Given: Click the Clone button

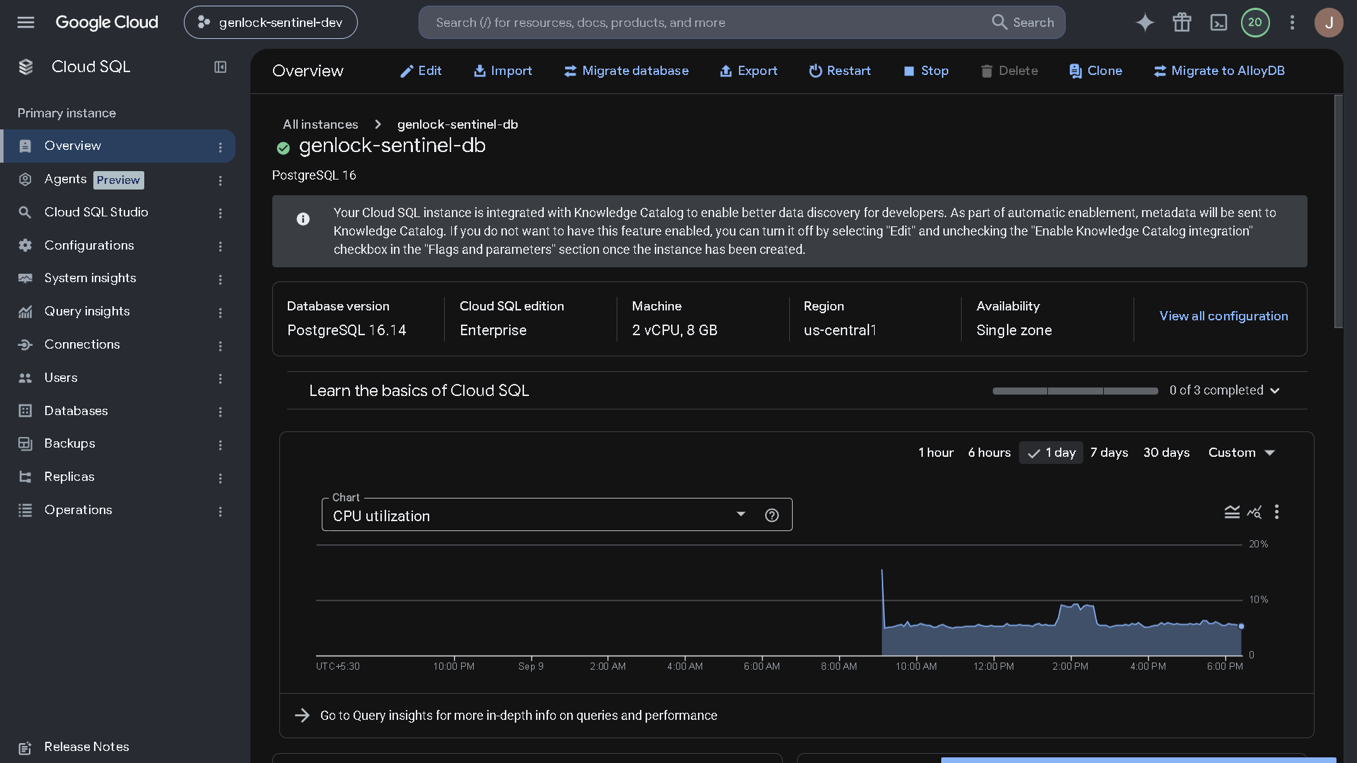Looking at the screenshot, I should pos(1095,71).
